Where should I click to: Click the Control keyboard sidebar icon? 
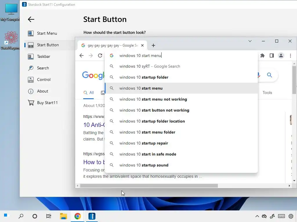pos(31,80)
